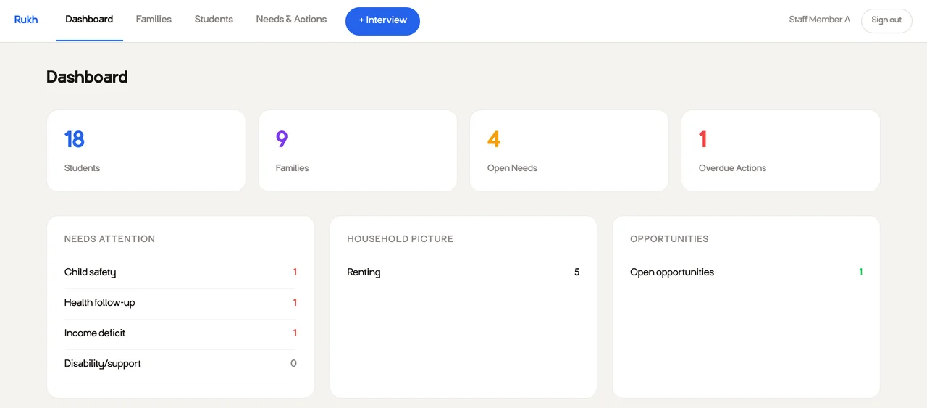The width and height of the screenshot is (927, 408).
Task: Click the Disability/support count 0
Action: click(293, 364)
